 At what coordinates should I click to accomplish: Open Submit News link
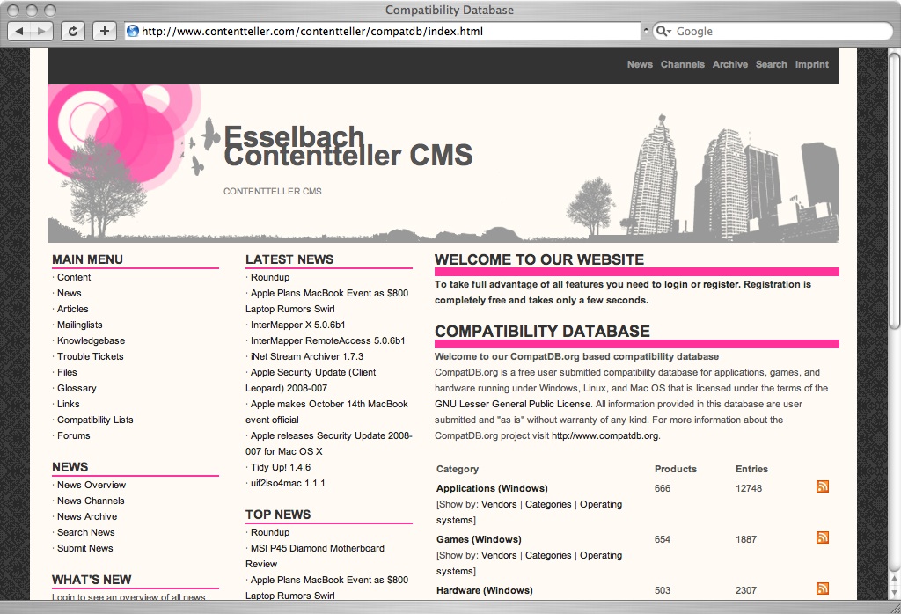click(x=85, y=548)
